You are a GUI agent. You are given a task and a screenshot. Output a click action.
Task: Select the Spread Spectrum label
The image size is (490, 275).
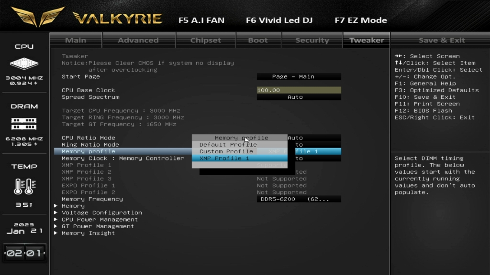click(x=90, y=97)
